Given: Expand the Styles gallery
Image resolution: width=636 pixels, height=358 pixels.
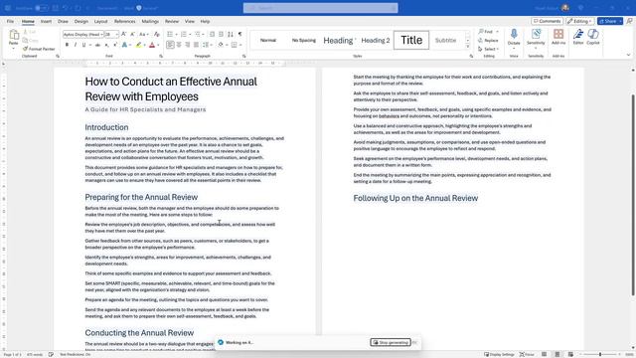Looking at the screenshot, I should coord(468,47).
